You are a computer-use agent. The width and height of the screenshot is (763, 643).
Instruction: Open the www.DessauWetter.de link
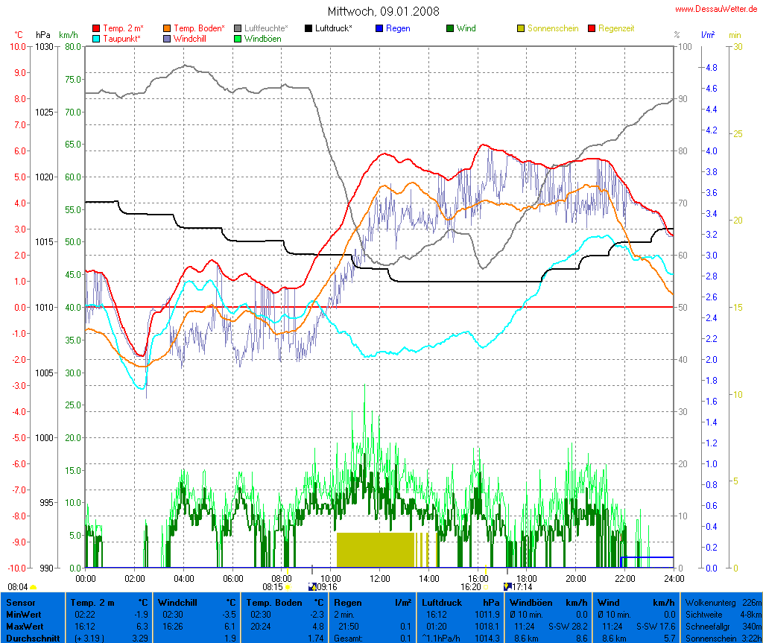[717, 8]
